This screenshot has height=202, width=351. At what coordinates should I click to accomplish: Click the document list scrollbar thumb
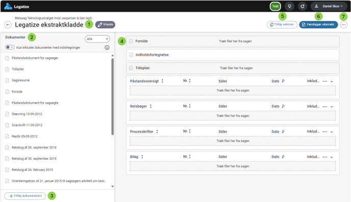click(112, 96)
